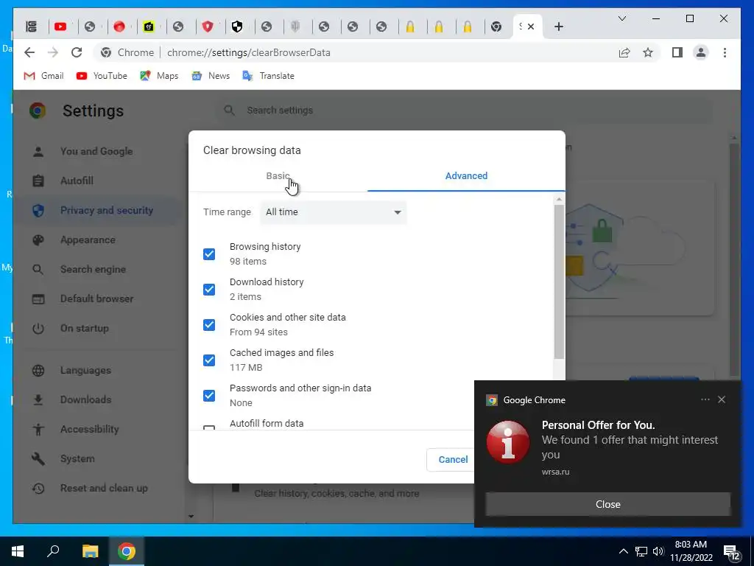Open notification options three dots

click(705, 399)
